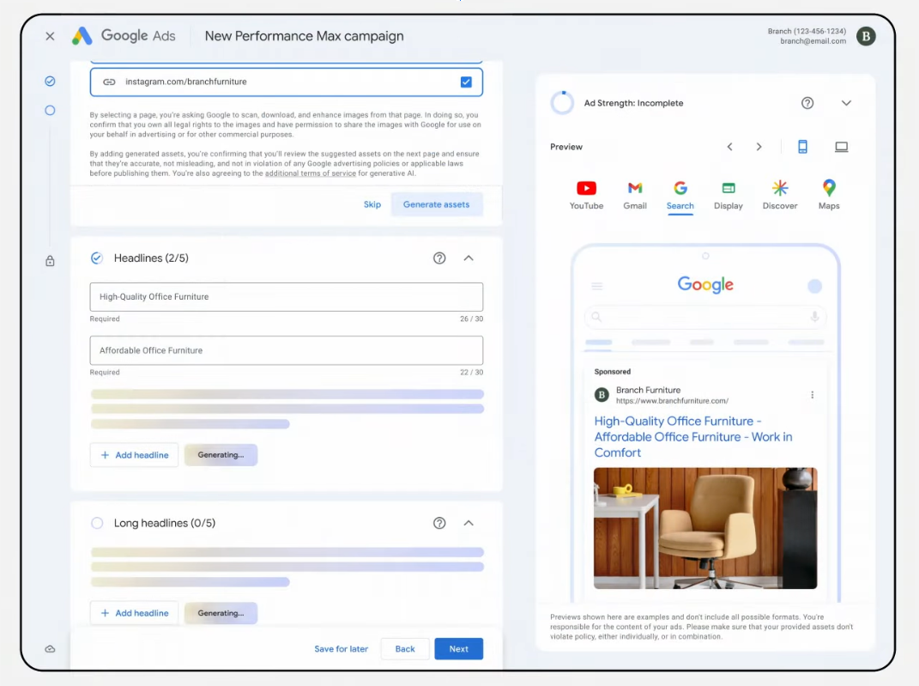Open the account avatar B menu

pos(866,36)
